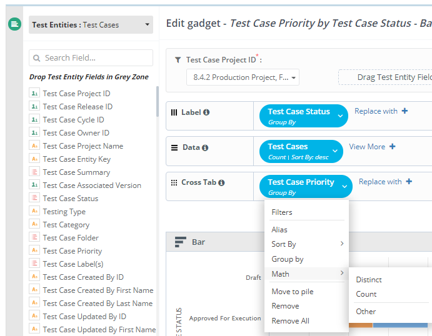Screen dimensions: 432x336
Task: Click the info icon beside the Data row
Action: coord(205,148)
